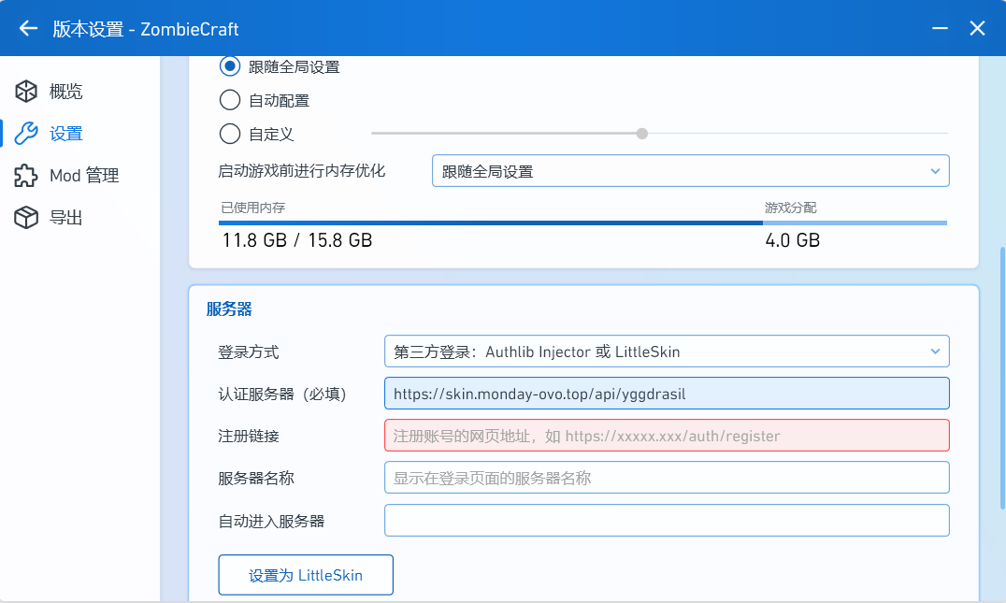Click the 服务器 section heading
Viewport: 1006px width, 603px height.
(229, 309)
